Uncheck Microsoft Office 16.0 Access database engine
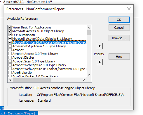 pos(10,42)
